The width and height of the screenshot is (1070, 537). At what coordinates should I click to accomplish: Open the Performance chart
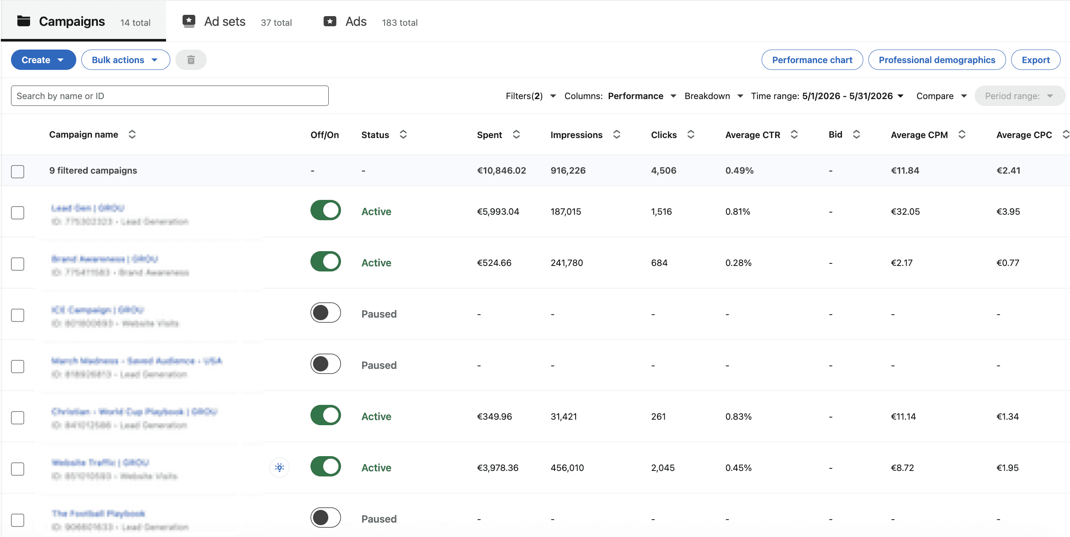pyautogui.click(x=812, y=60)
